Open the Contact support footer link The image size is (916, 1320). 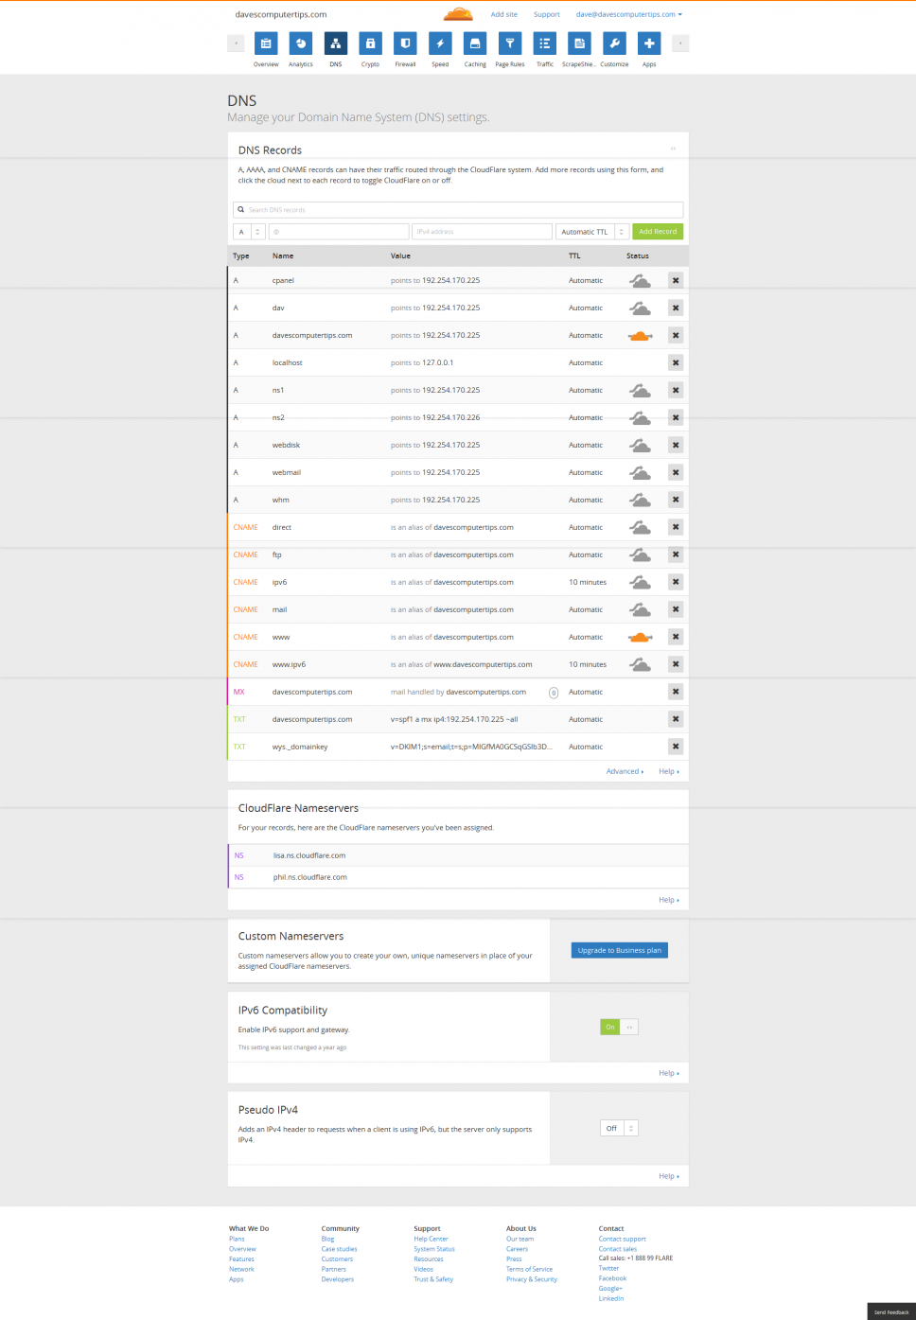[x=623, y=1239]
